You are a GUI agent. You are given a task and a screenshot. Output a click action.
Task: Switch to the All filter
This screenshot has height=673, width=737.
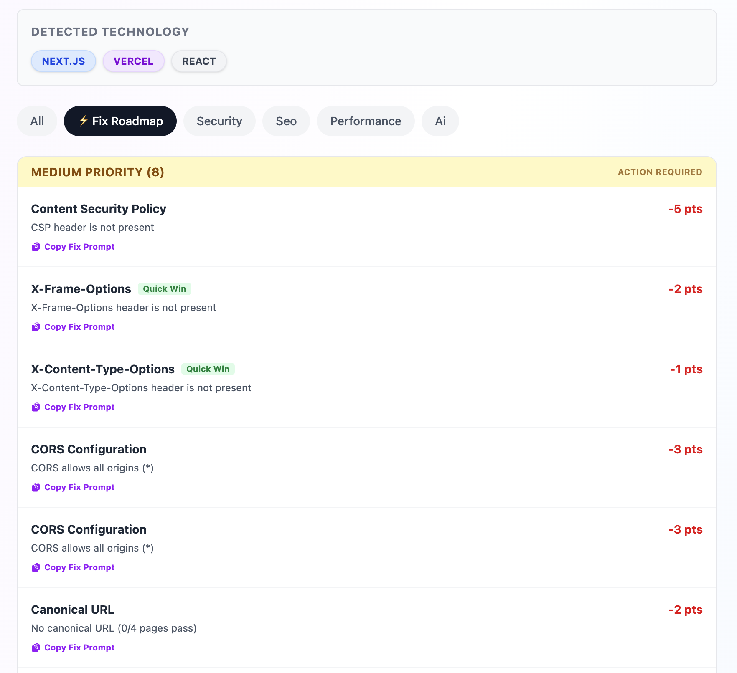click(37, 121)
